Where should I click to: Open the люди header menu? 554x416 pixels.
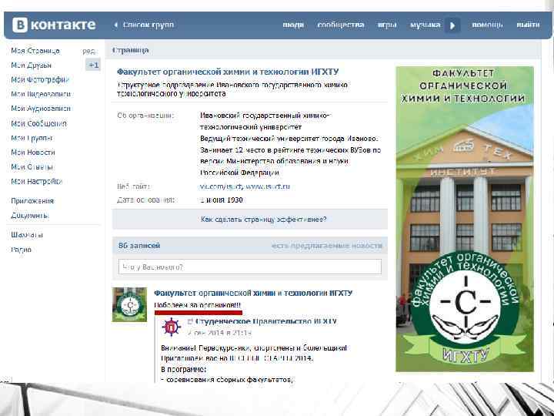(293, 25)
